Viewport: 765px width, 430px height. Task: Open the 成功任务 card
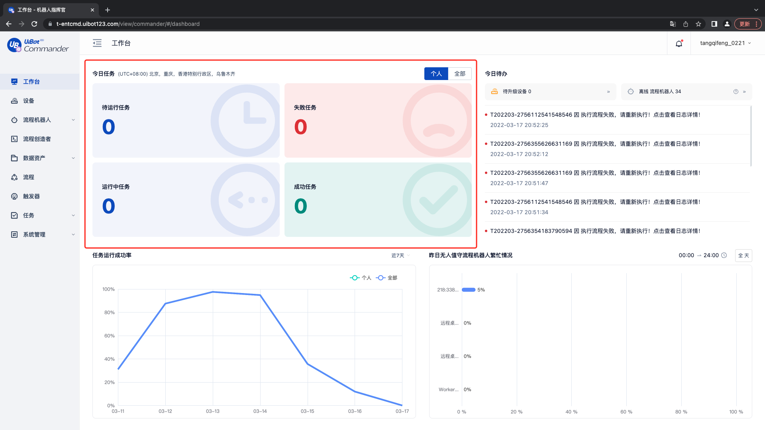pyautogui.click(x=378, y=199)
